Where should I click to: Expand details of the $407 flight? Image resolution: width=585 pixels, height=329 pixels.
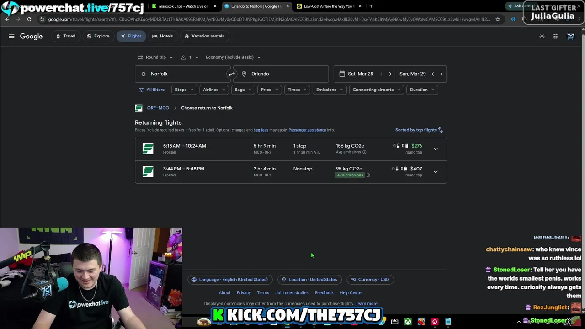436,172
